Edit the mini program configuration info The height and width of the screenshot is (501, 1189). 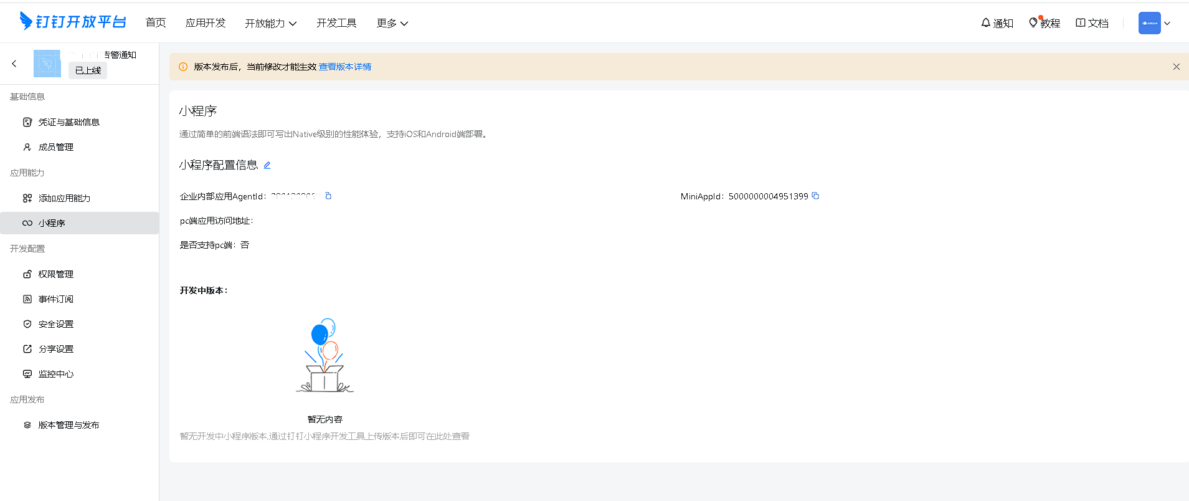267,166
